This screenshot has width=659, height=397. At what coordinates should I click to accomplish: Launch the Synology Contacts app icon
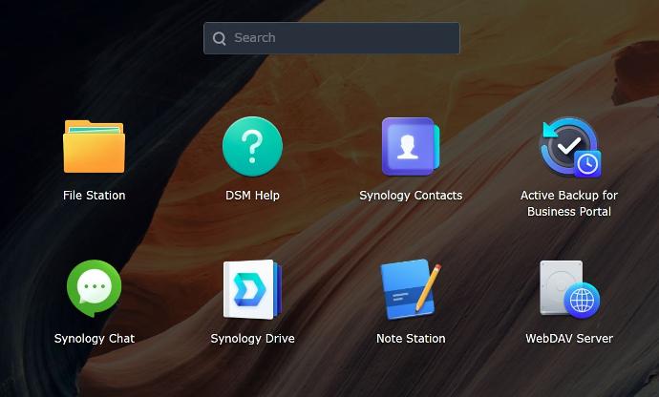411,146
